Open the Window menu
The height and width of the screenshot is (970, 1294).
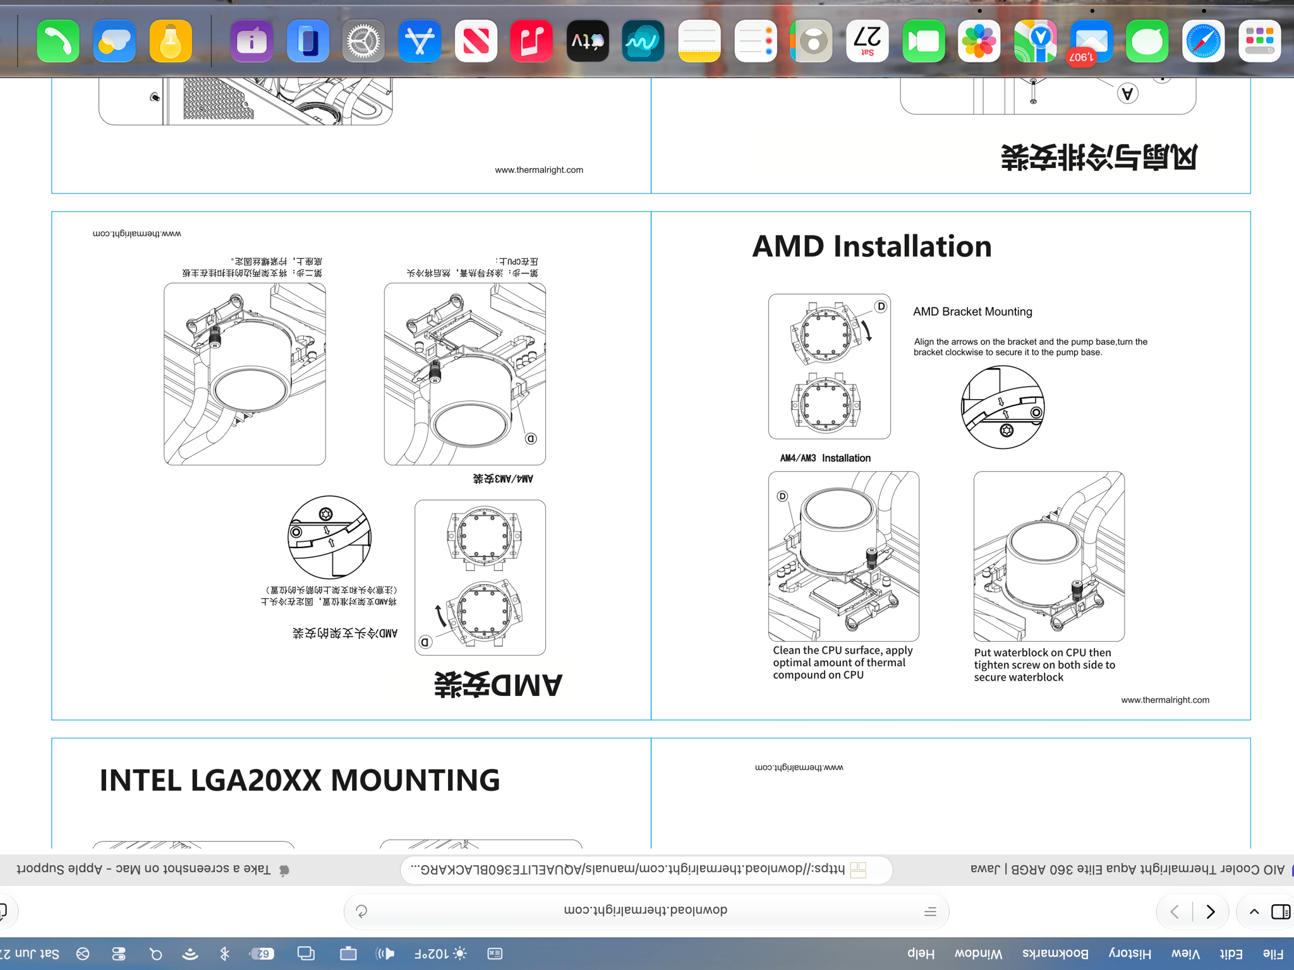[x=978, y=954]
